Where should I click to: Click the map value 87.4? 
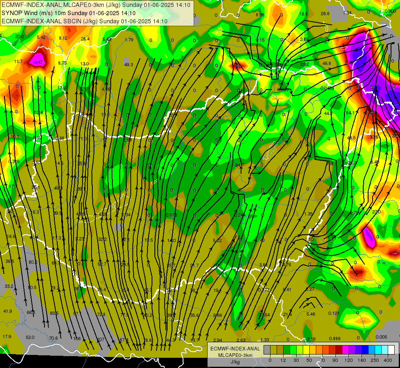pos(124,340)
